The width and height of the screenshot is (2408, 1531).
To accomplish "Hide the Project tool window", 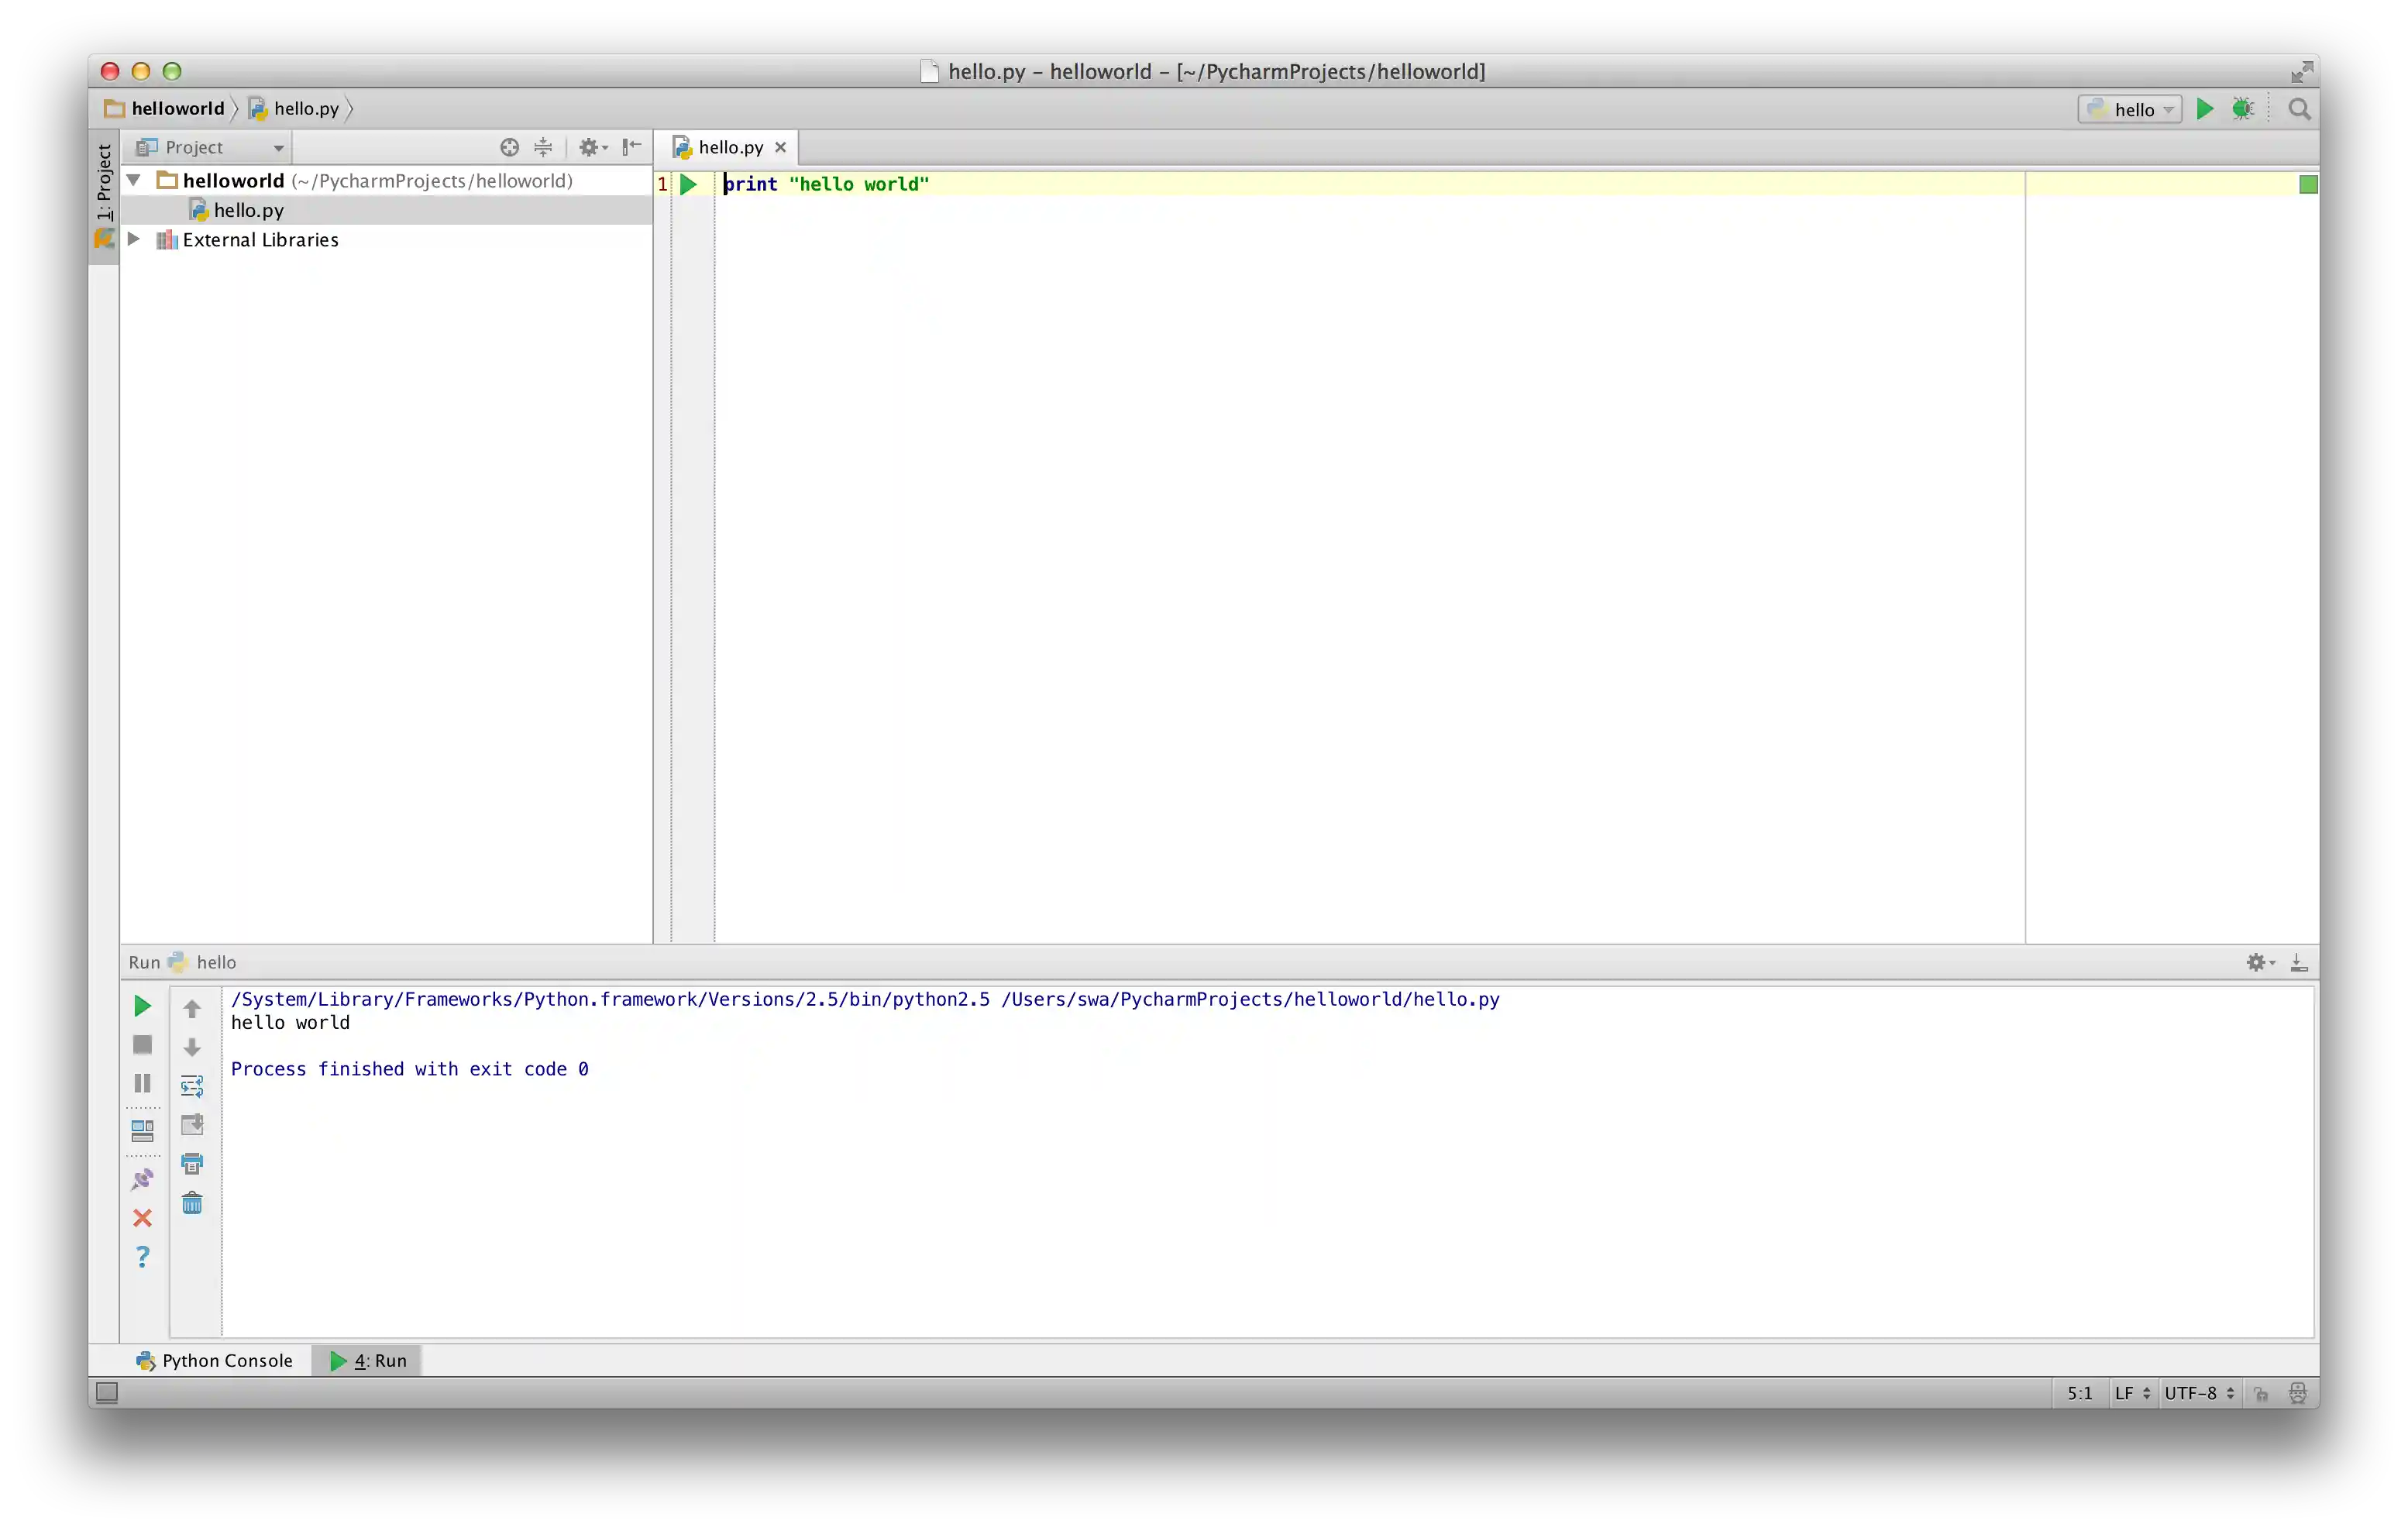I will tap(631, 147).
